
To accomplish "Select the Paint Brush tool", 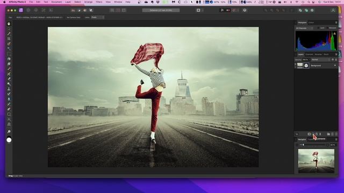I will (x=9, y=69).
